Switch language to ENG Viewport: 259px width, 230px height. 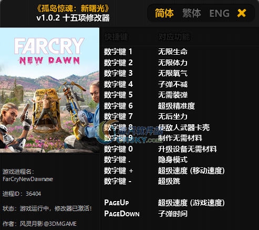point(220,13)
